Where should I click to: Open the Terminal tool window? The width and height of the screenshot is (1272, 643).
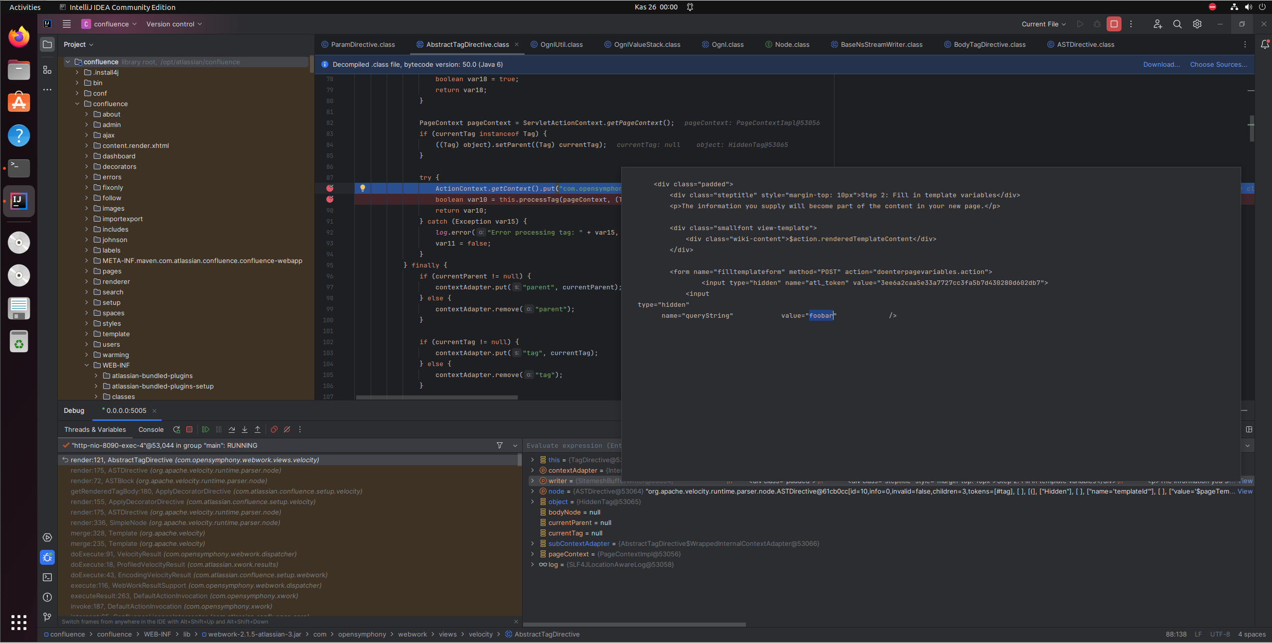pyautogui.click(x=47, y=577)
